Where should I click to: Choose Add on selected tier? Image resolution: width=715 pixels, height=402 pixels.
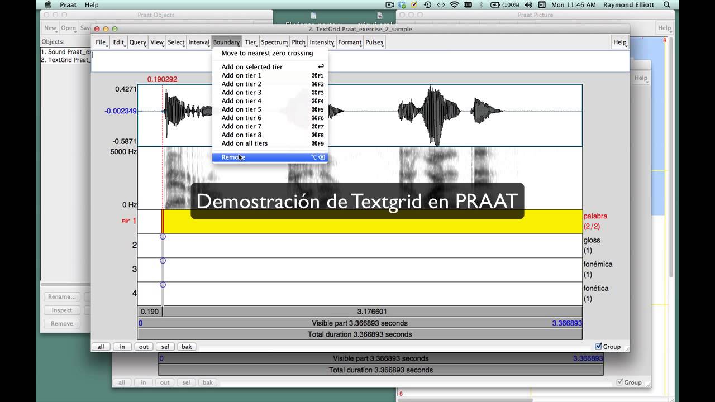click(270, 67)
